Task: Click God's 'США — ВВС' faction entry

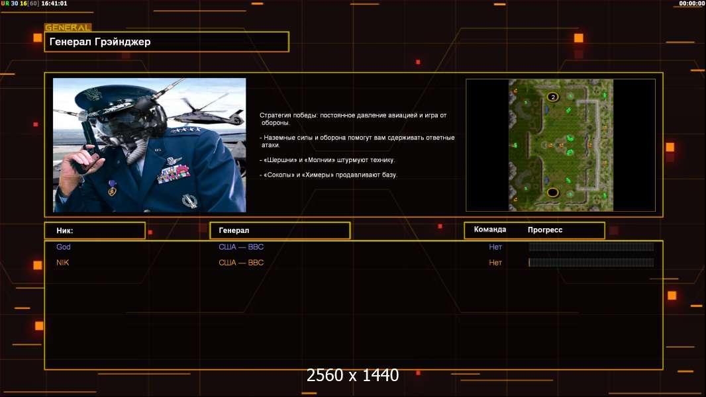Action: coord(241,247)
